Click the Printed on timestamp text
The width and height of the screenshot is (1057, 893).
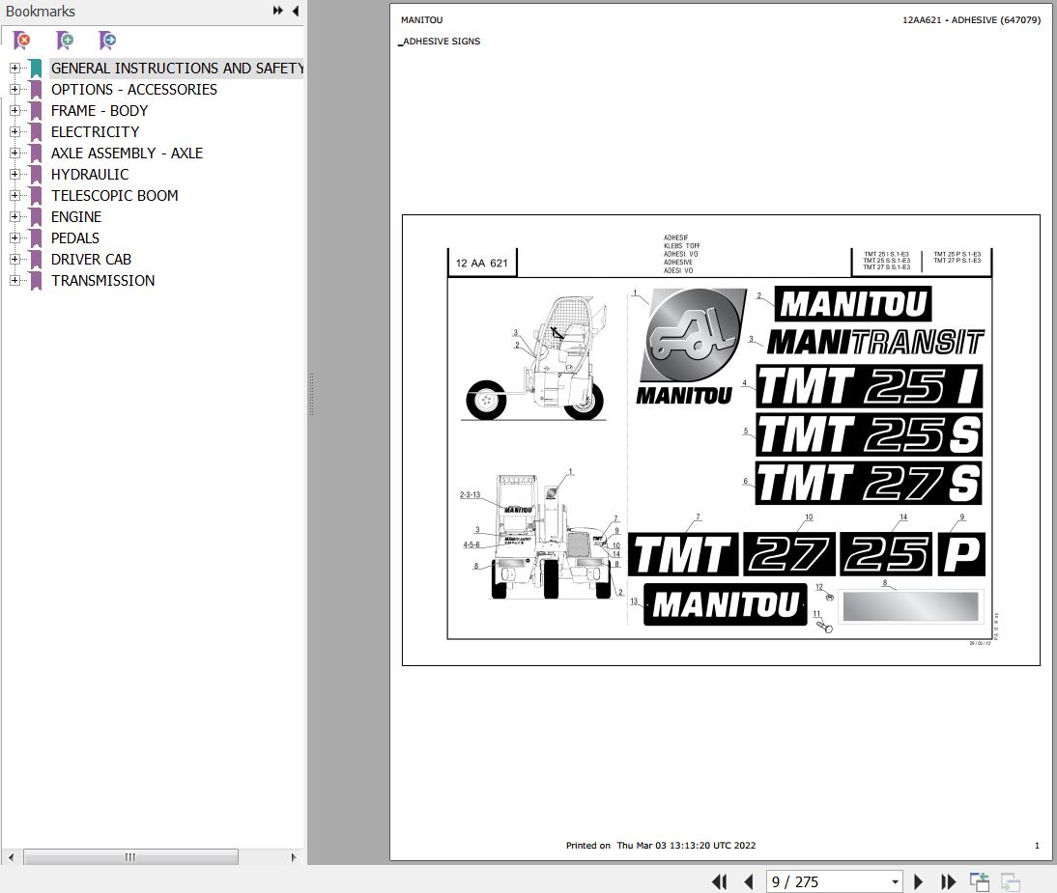click(661, 846)
